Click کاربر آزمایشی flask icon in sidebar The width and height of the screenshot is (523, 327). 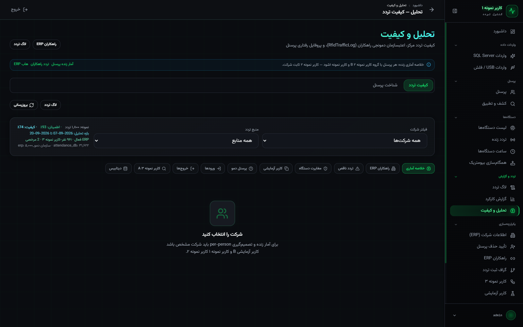[x=513, y=293]
